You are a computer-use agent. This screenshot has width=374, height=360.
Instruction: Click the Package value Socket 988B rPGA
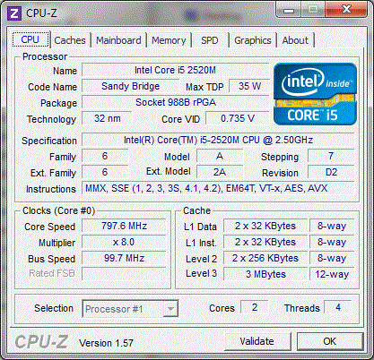point(176,102)
